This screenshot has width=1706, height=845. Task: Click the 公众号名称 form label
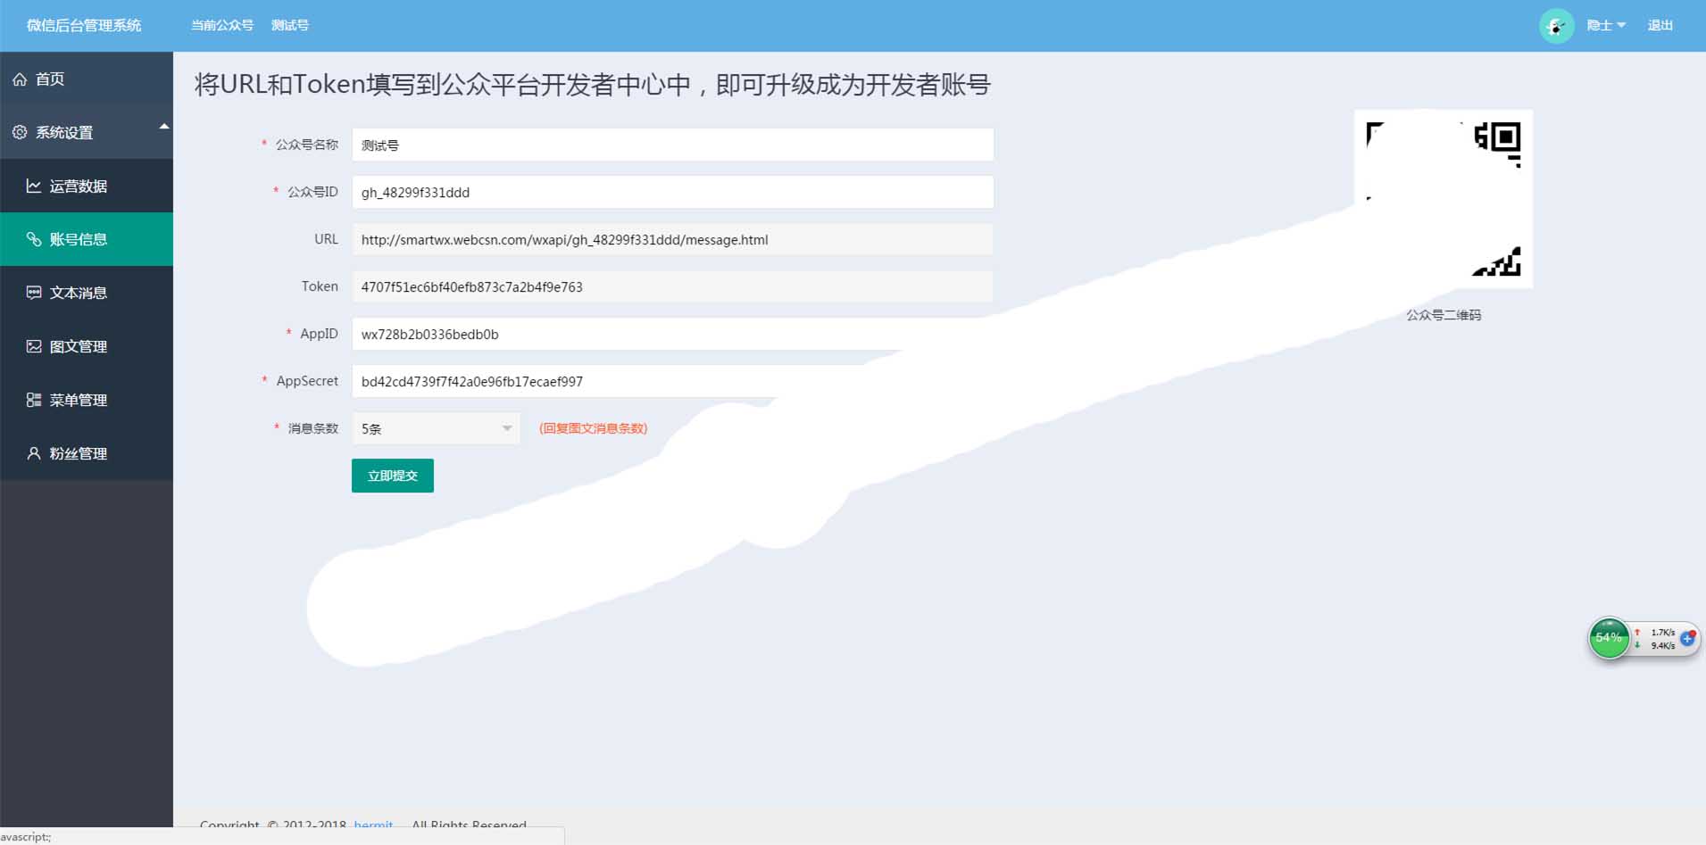pyautogui.click(x=306, y=145)
